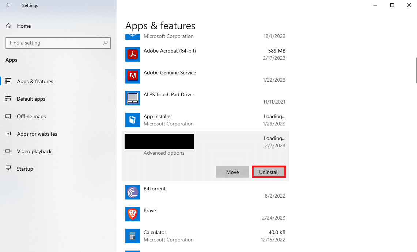
Task: Open Apps for websites section
Action: [37, 134]
